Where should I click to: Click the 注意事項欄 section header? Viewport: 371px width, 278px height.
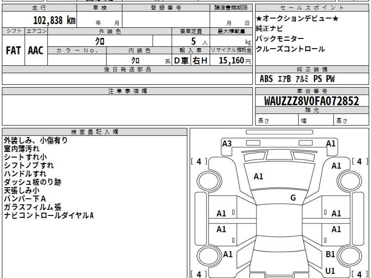coord(127,91)
